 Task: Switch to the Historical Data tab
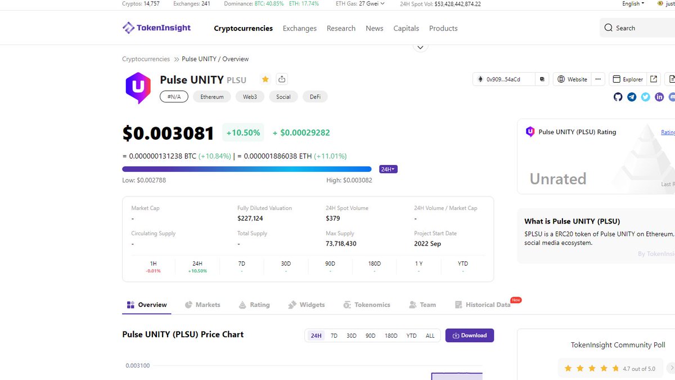(x=483, y=305)
